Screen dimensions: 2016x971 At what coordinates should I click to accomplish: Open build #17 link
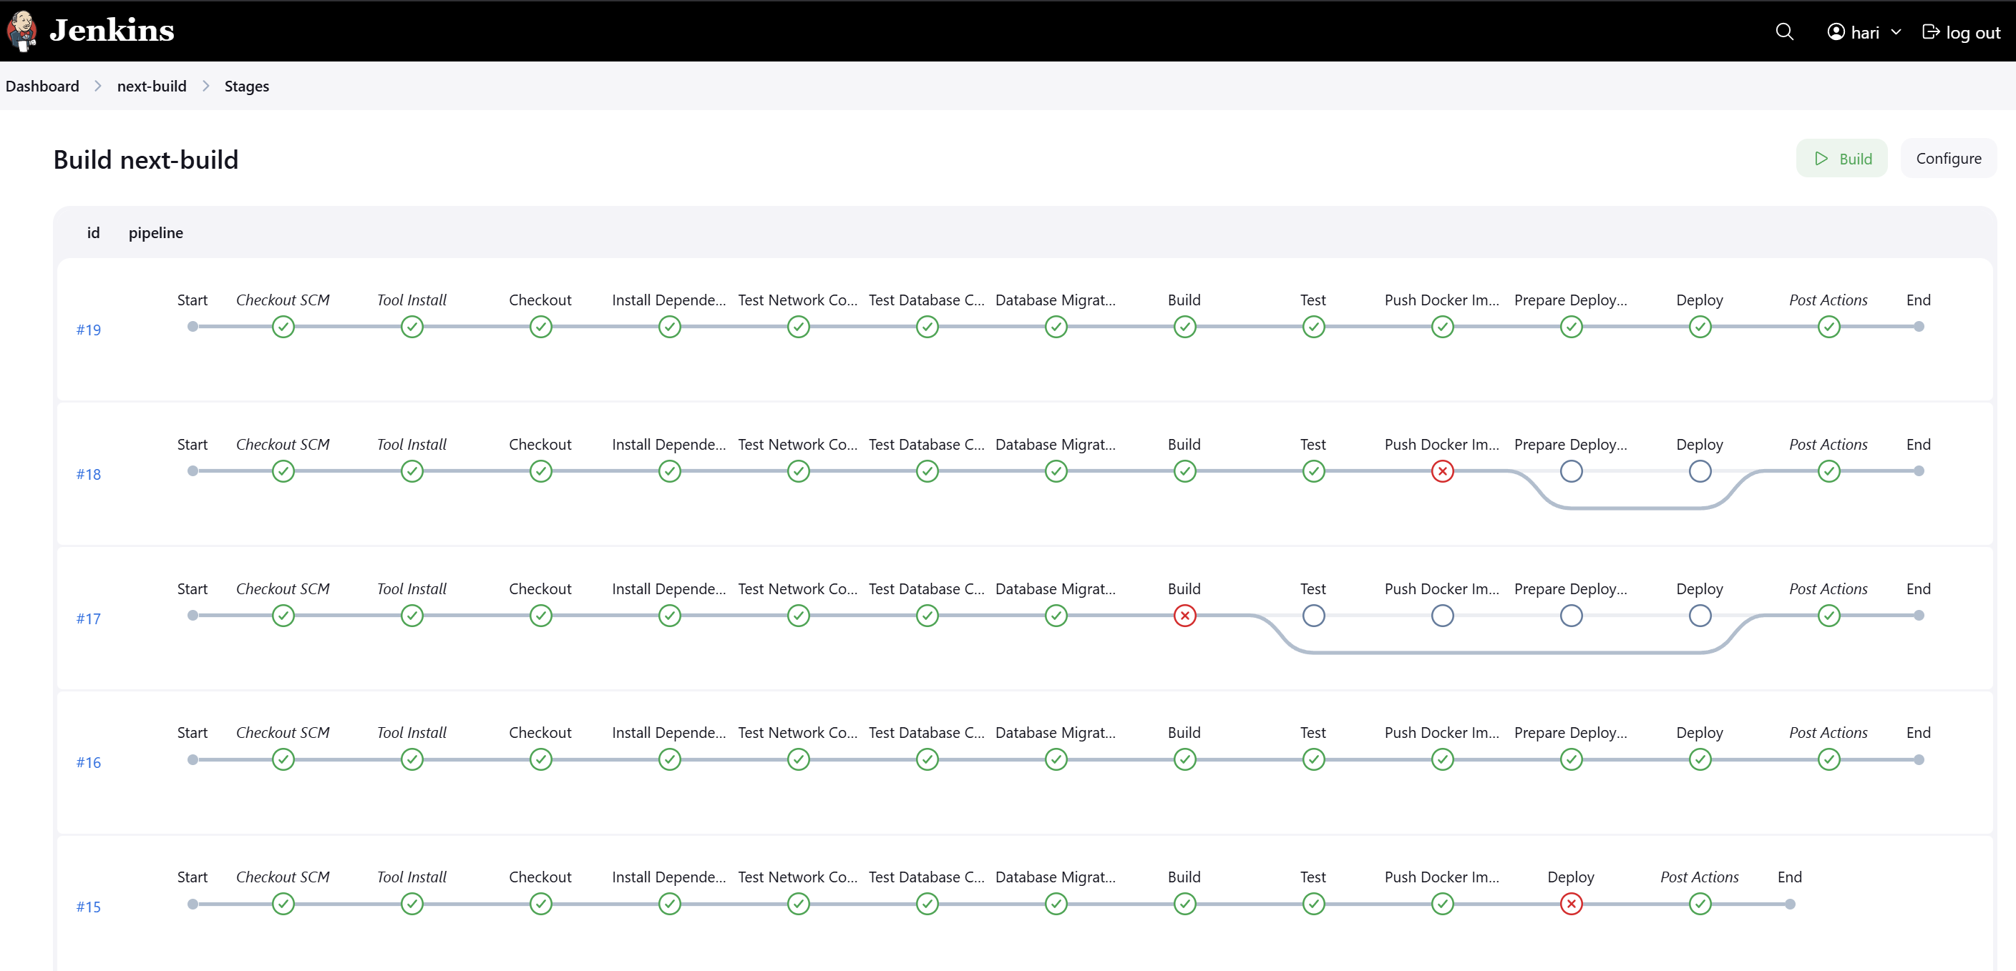pyautogui.click(x=89, y=618)
